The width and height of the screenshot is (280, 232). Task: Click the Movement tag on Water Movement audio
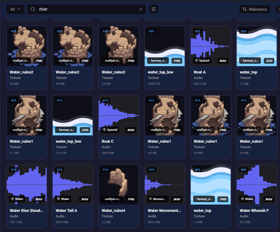pos(158,199)
